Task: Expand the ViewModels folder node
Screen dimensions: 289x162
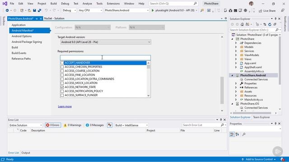Action: [236, 55]
